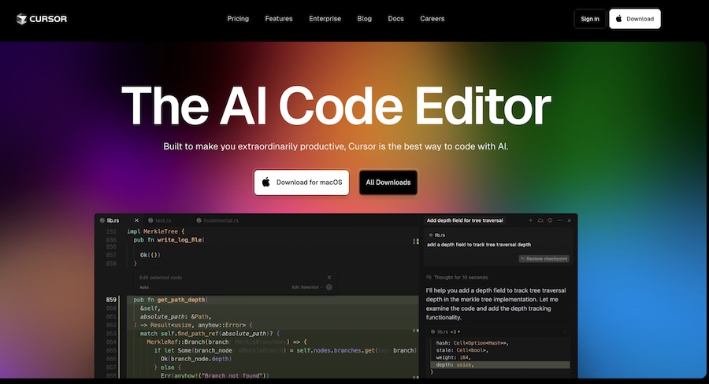The image size is (709, 384).
Task: Click the submit arrow in edit box
Action: pyautogui.click(x=329, y=287)
